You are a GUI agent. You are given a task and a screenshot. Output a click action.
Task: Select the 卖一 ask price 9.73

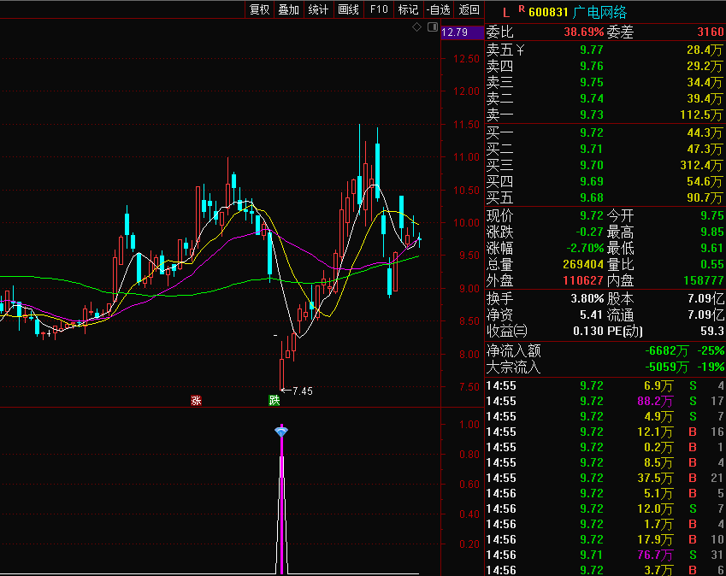click(x=592, y=115)
